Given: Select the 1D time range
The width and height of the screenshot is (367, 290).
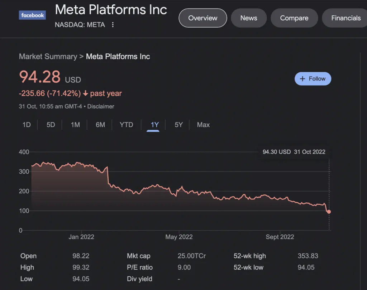Looking at the screenshot, I should pyautogui.click(x=27, y=125).
